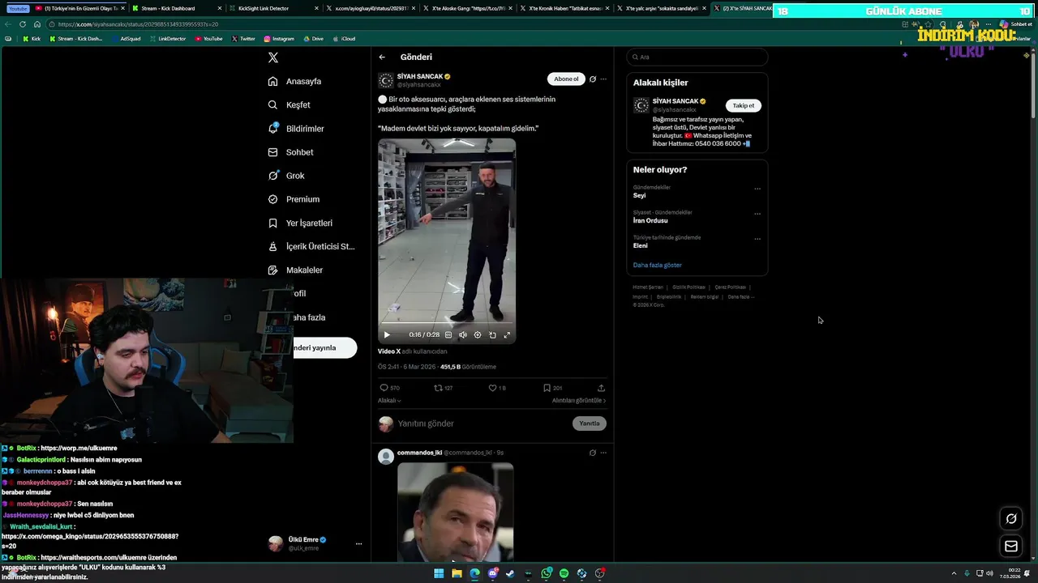Open more options on commandos_iki reply
The height and width of the screenshot is (583, 1038).
point(603,453)
